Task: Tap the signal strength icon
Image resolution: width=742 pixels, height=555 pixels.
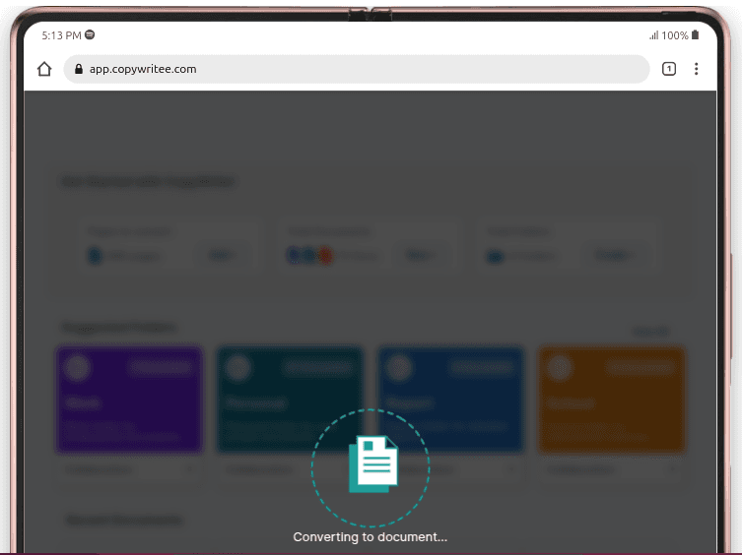Action: click(x=654, y=35)
